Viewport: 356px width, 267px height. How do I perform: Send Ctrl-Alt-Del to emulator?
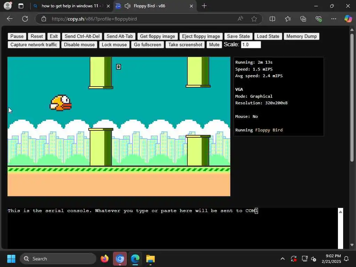click(x=82, y=36)
